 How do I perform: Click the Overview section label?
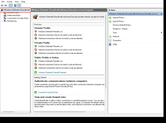pyautogui.click(x=38, y=24)
